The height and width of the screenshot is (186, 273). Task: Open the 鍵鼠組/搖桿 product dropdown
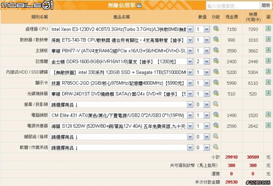(122, 137)
